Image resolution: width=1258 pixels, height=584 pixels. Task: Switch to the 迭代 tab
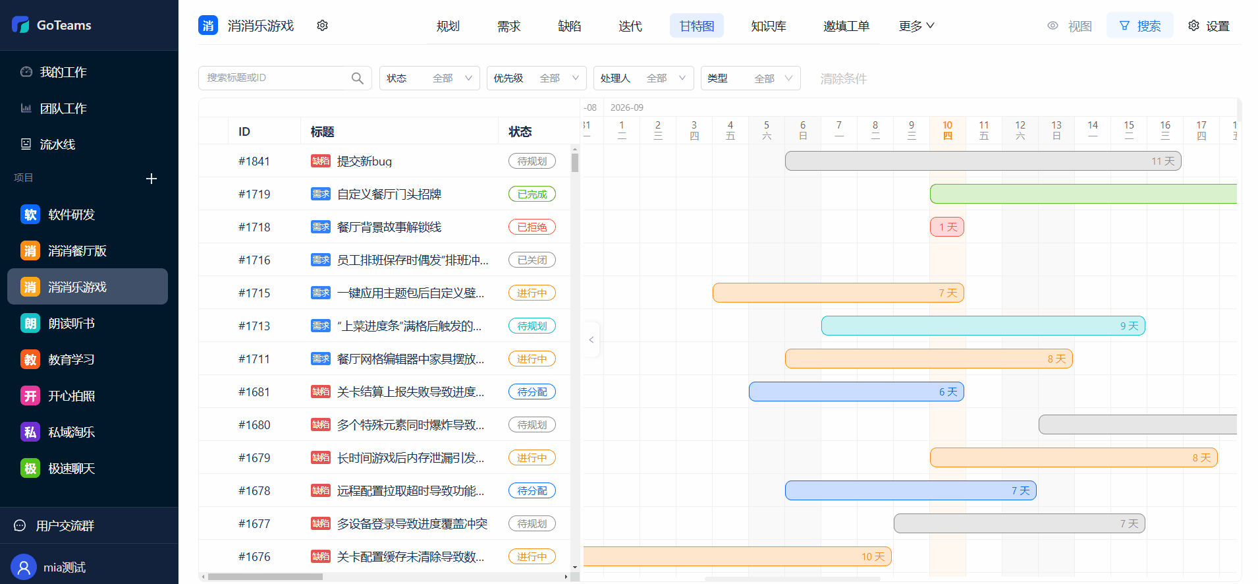tap(630, 26)
